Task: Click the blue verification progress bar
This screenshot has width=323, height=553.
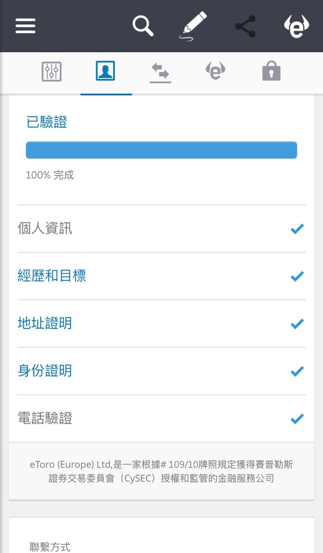Action: click(x=161, y=150)
